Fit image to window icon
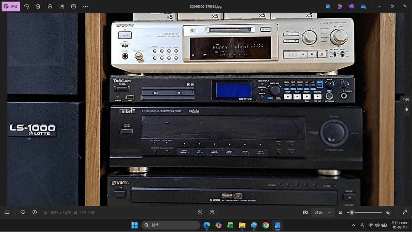The width and height of the screenshot is (412, 232). pyautogui.click(x=305, y=212)
